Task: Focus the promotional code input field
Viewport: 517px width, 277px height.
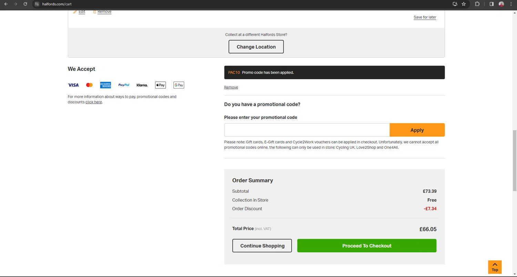Action: point(307,130)
